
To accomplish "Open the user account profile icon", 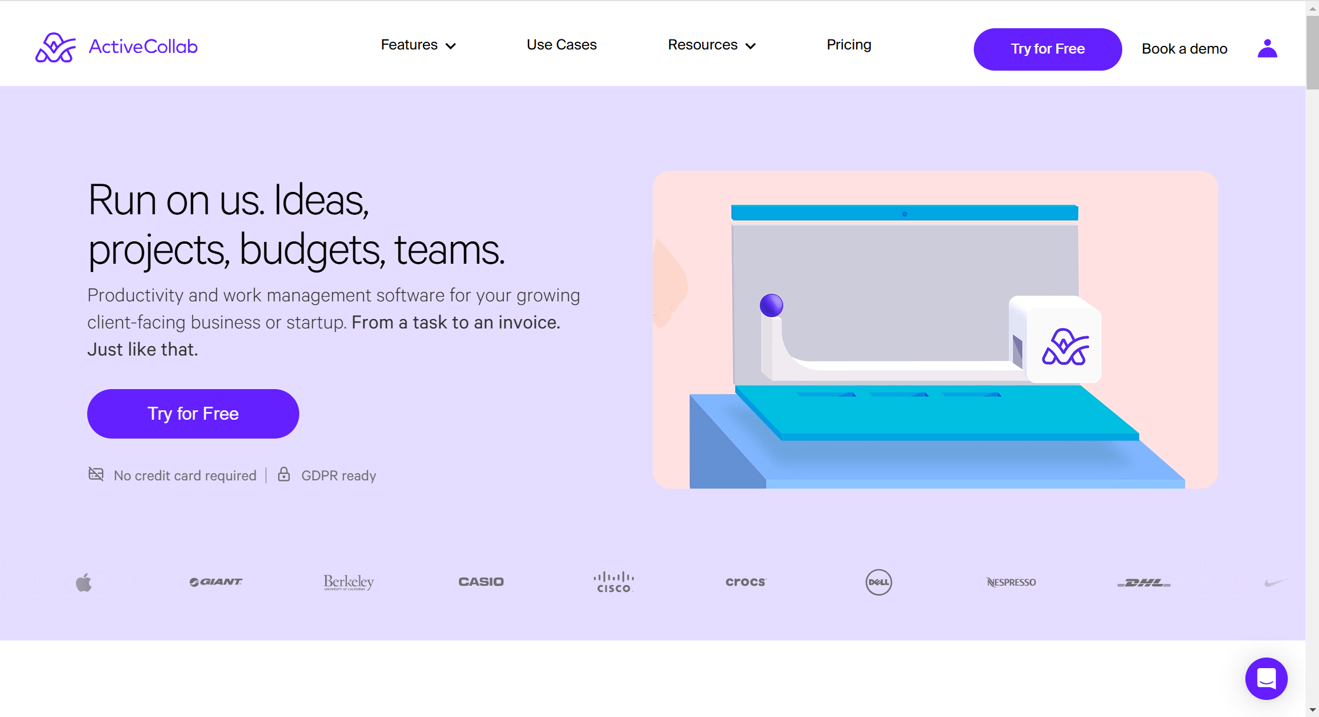I will point(1267,48).
